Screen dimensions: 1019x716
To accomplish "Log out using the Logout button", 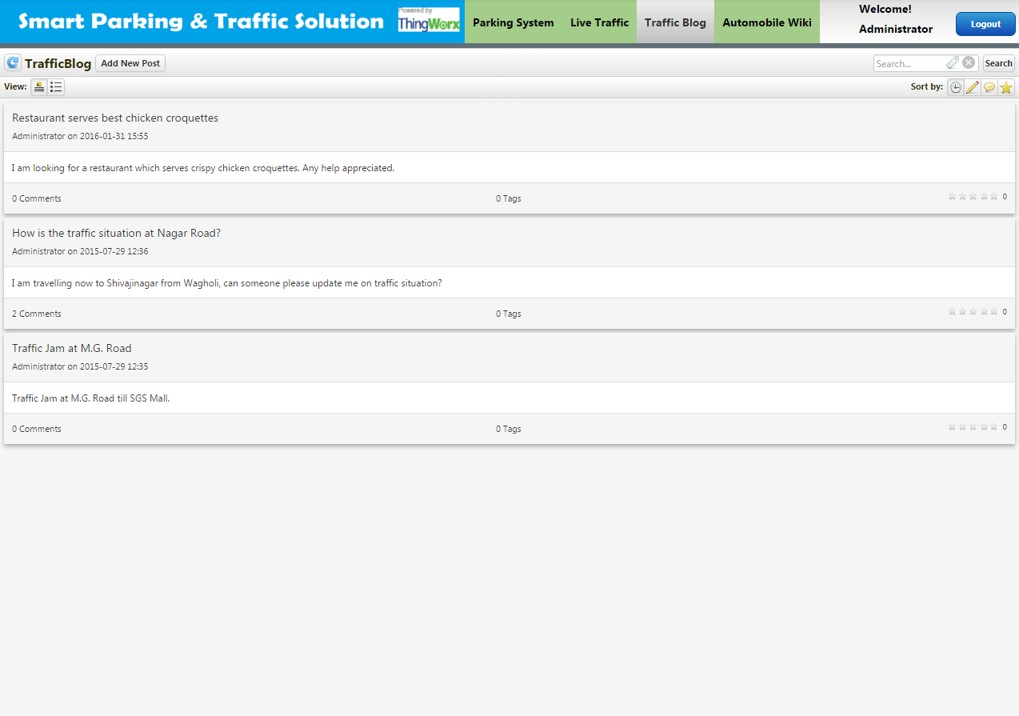I will point(985,24).
